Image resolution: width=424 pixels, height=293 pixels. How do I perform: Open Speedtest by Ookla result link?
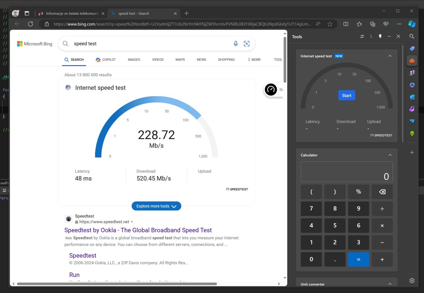click(138, 230)
